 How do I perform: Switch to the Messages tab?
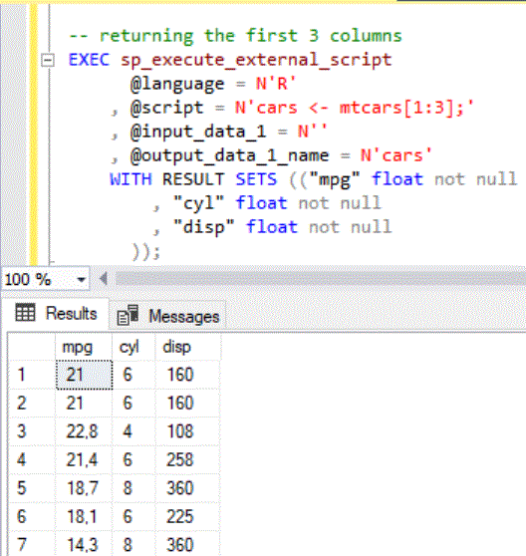click(168, 316)
